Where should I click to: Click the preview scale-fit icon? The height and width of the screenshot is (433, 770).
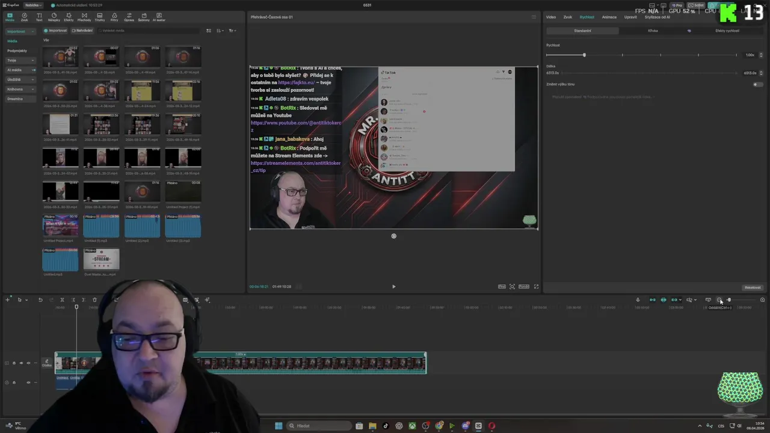point(512,287)
